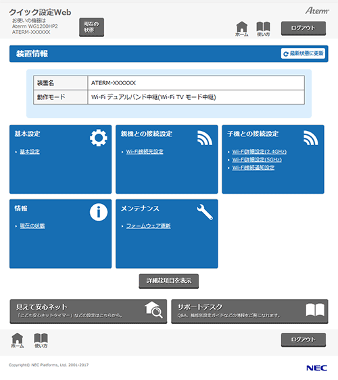Open the 見えて安心ネット banner

[x=89, y=311]
